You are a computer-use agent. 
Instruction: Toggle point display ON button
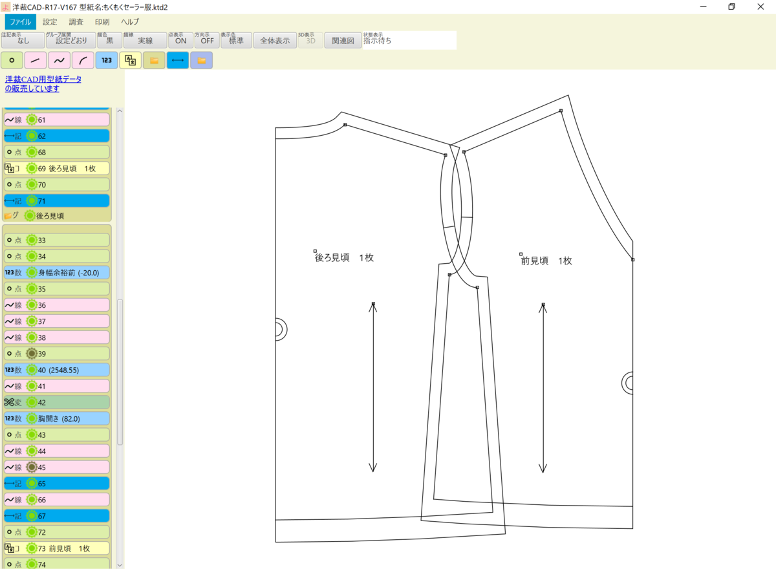click(x=180, y=40)
